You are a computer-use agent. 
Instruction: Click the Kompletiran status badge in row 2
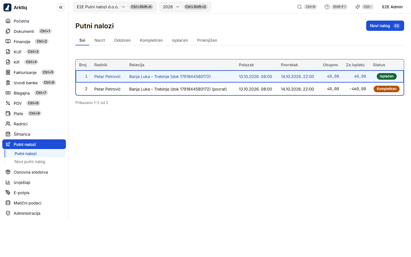click(386, 89)
